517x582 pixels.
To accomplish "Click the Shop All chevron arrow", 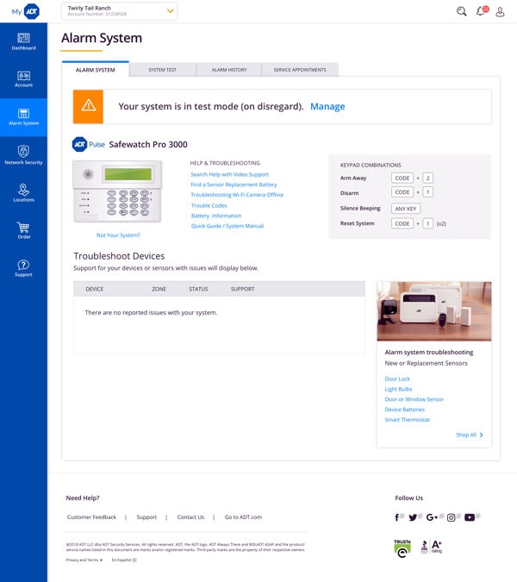I will pyautogui.click(x=482, y=435).
